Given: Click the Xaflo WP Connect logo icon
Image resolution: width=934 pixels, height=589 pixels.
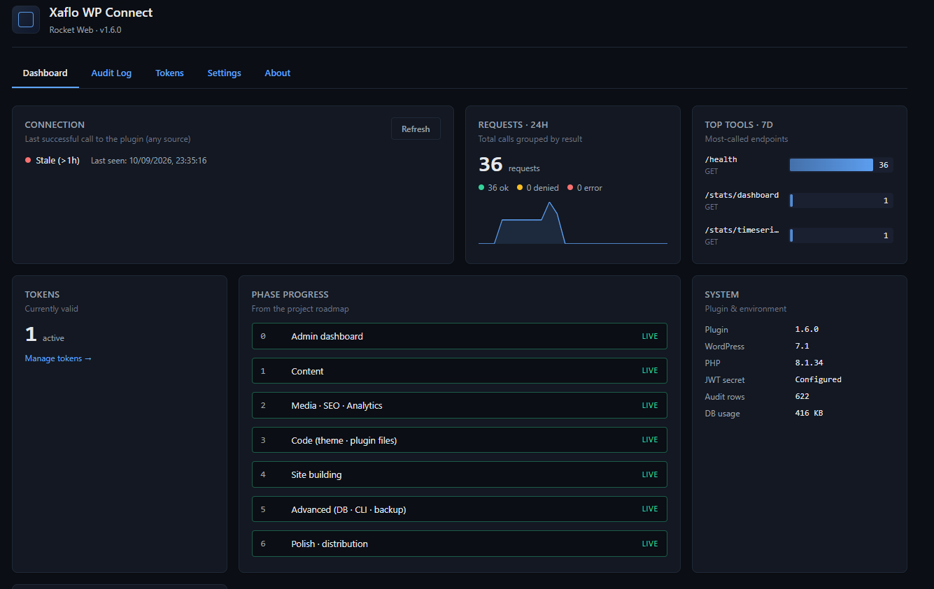Looking at the screenshot, I should [x=26, y=20].
